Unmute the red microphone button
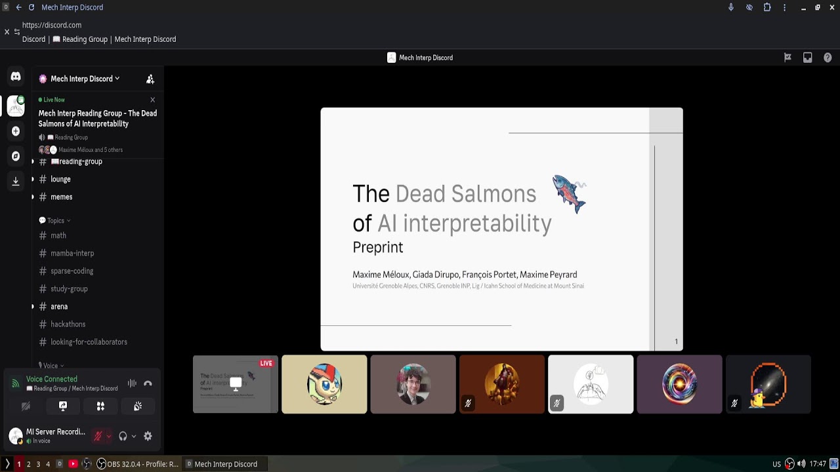840x472 pixels. point(98,436)
